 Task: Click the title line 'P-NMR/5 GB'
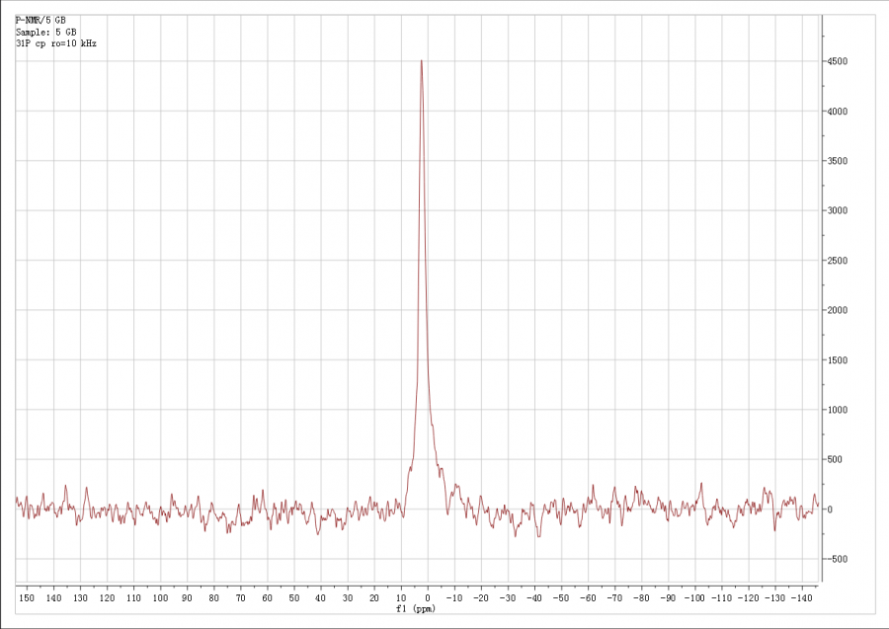40,20
